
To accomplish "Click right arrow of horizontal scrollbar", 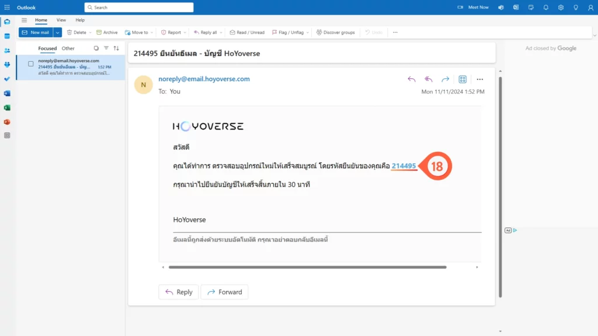I will pyautogui.click(x=477, y=267).
